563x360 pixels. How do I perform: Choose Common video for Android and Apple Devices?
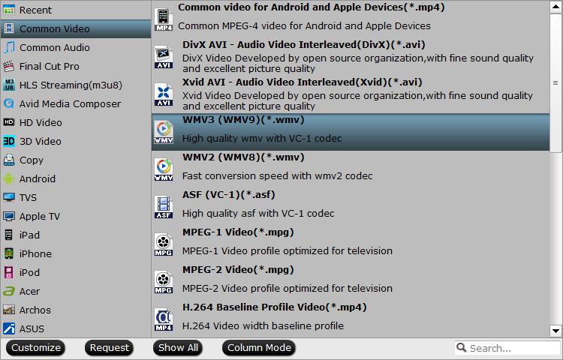point(351,19)
